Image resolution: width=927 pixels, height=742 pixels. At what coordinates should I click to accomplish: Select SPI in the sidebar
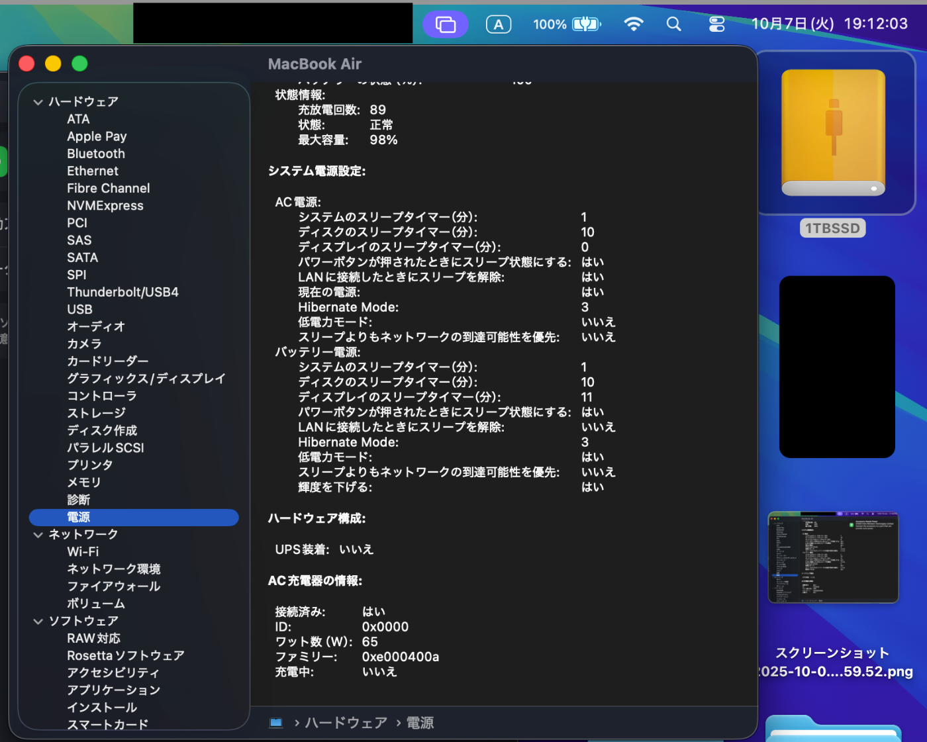[77, 275]
